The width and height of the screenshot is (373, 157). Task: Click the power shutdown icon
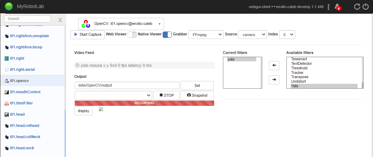pos(366,7)
